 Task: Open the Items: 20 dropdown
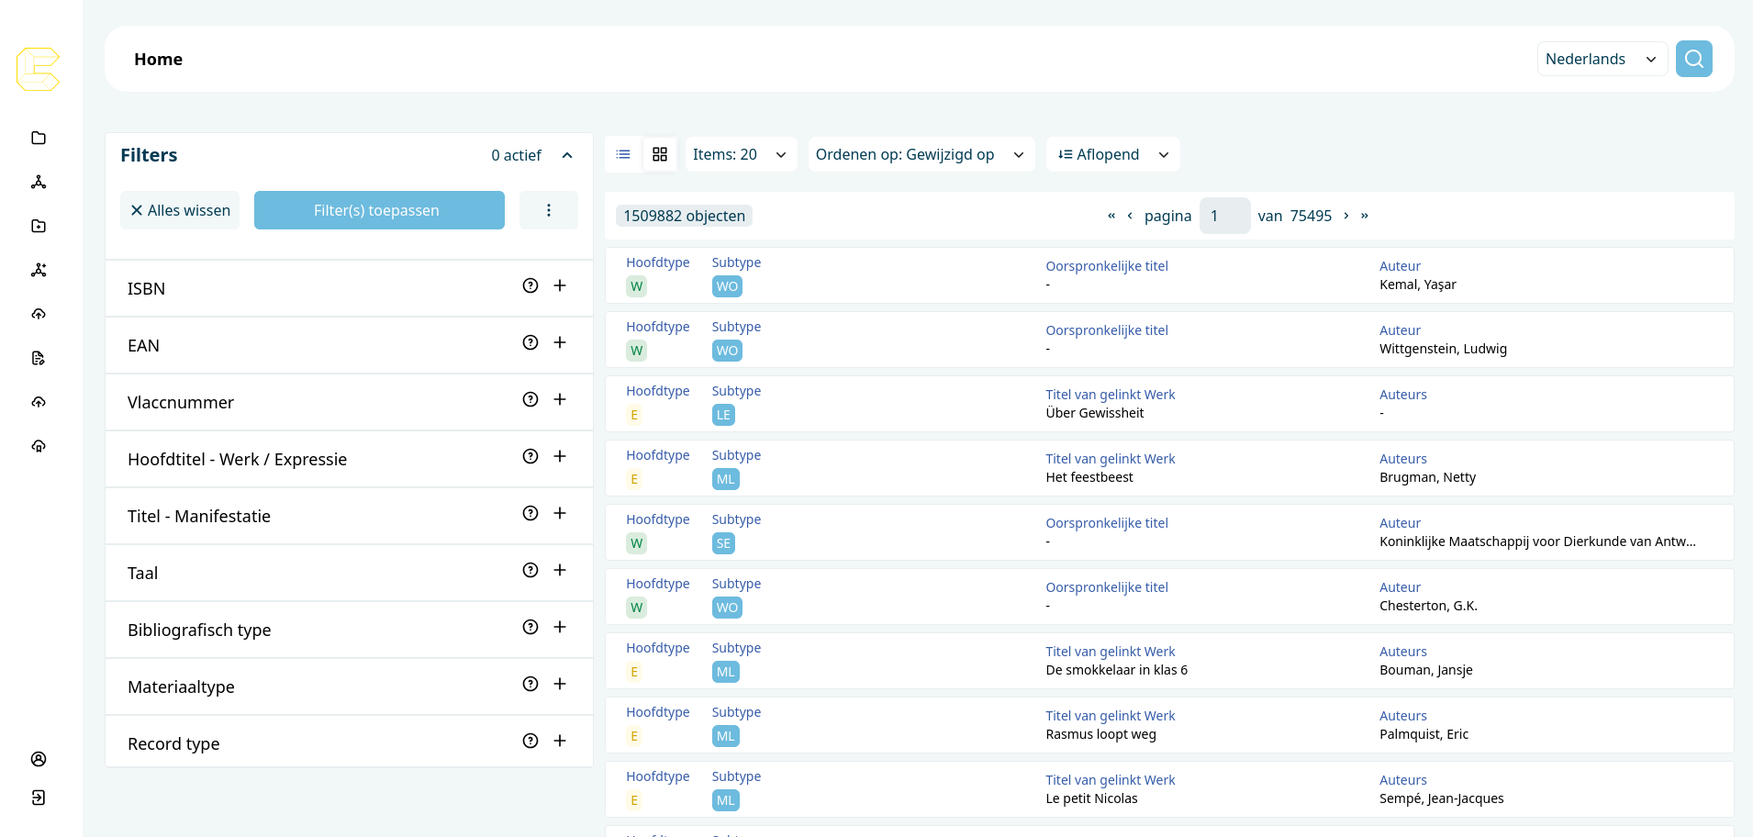tap(740, 154)
